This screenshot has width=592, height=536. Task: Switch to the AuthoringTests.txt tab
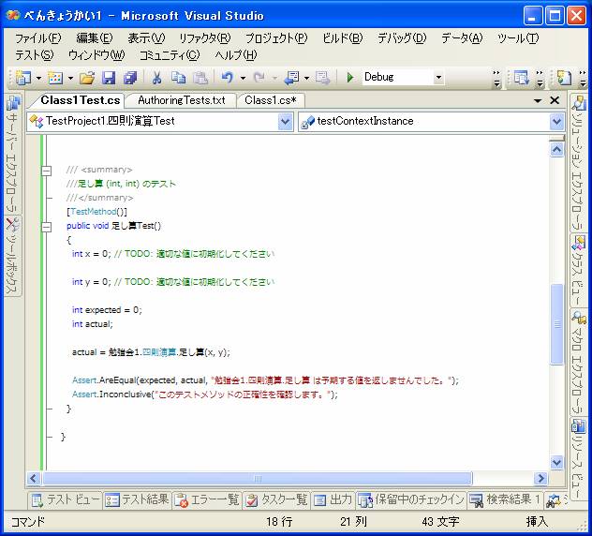click(x=181, y=99)
